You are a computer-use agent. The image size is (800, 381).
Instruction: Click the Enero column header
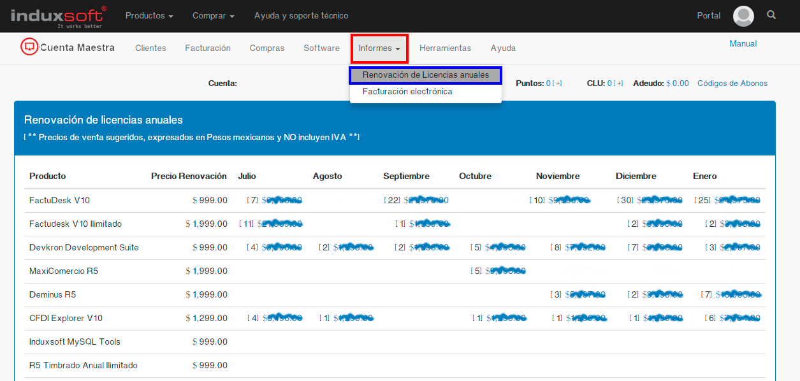click(705, 176)
